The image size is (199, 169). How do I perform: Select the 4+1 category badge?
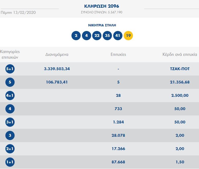point(10,96)
